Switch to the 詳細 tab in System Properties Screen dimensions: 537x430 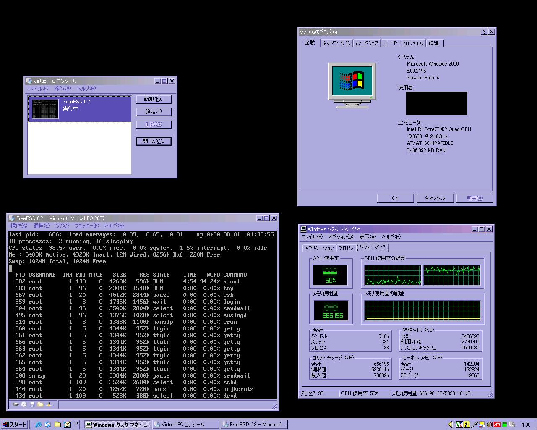tap(434, 43)
